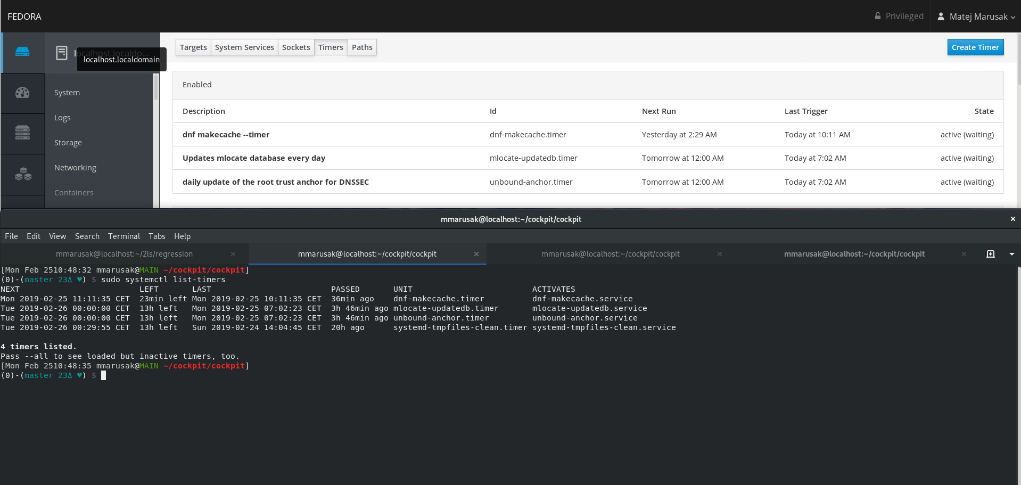Open the server rack icon in sidebar
The height and width of the screenshot is (485, 1021).
(22, 133)
